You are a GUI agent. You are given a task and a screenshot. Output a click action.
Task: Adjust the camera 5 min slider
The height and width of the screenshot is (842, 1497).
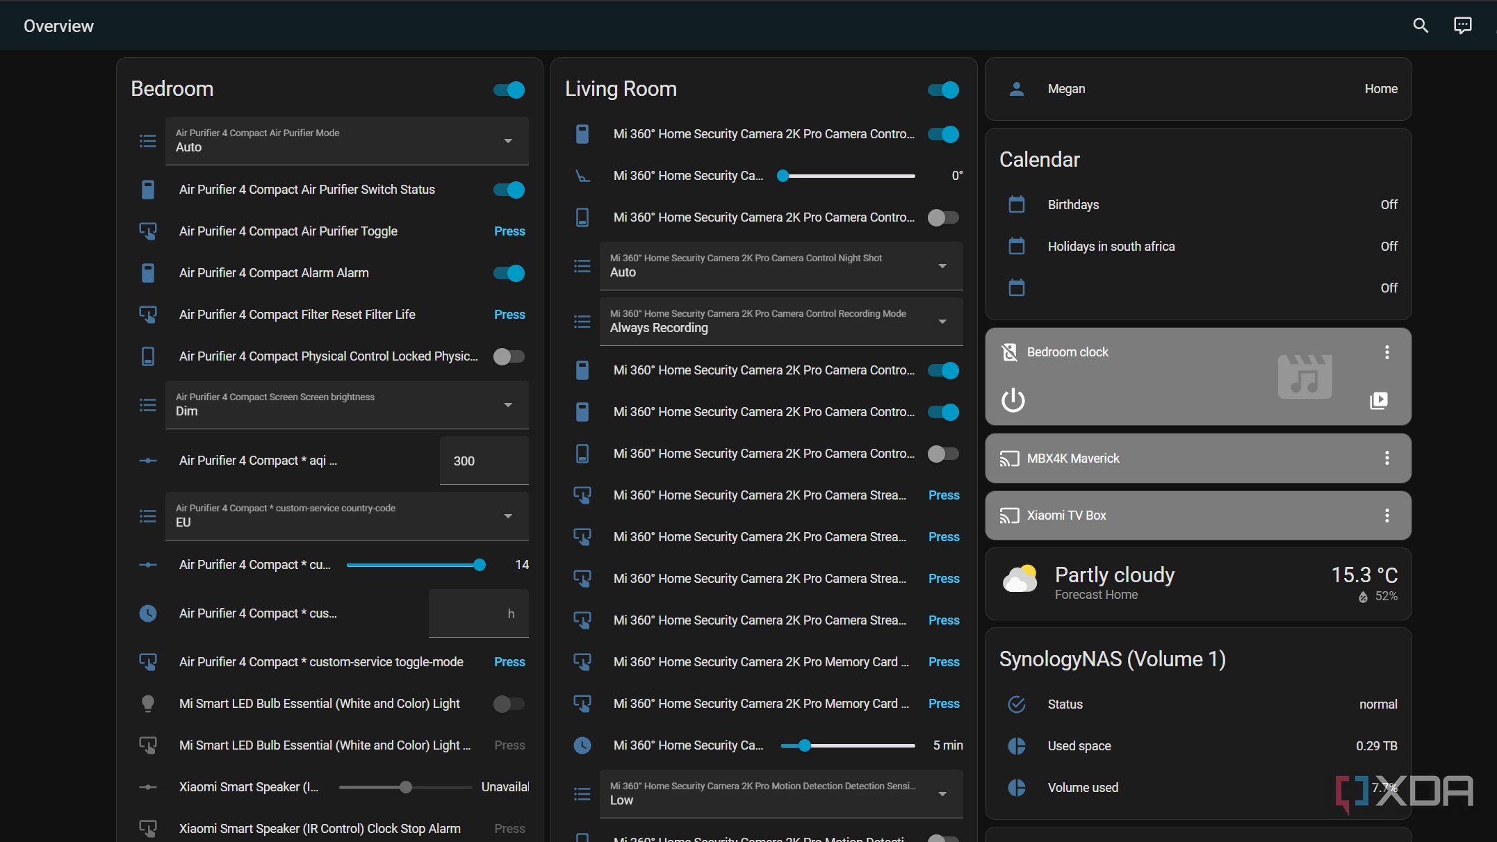[848, 745]
